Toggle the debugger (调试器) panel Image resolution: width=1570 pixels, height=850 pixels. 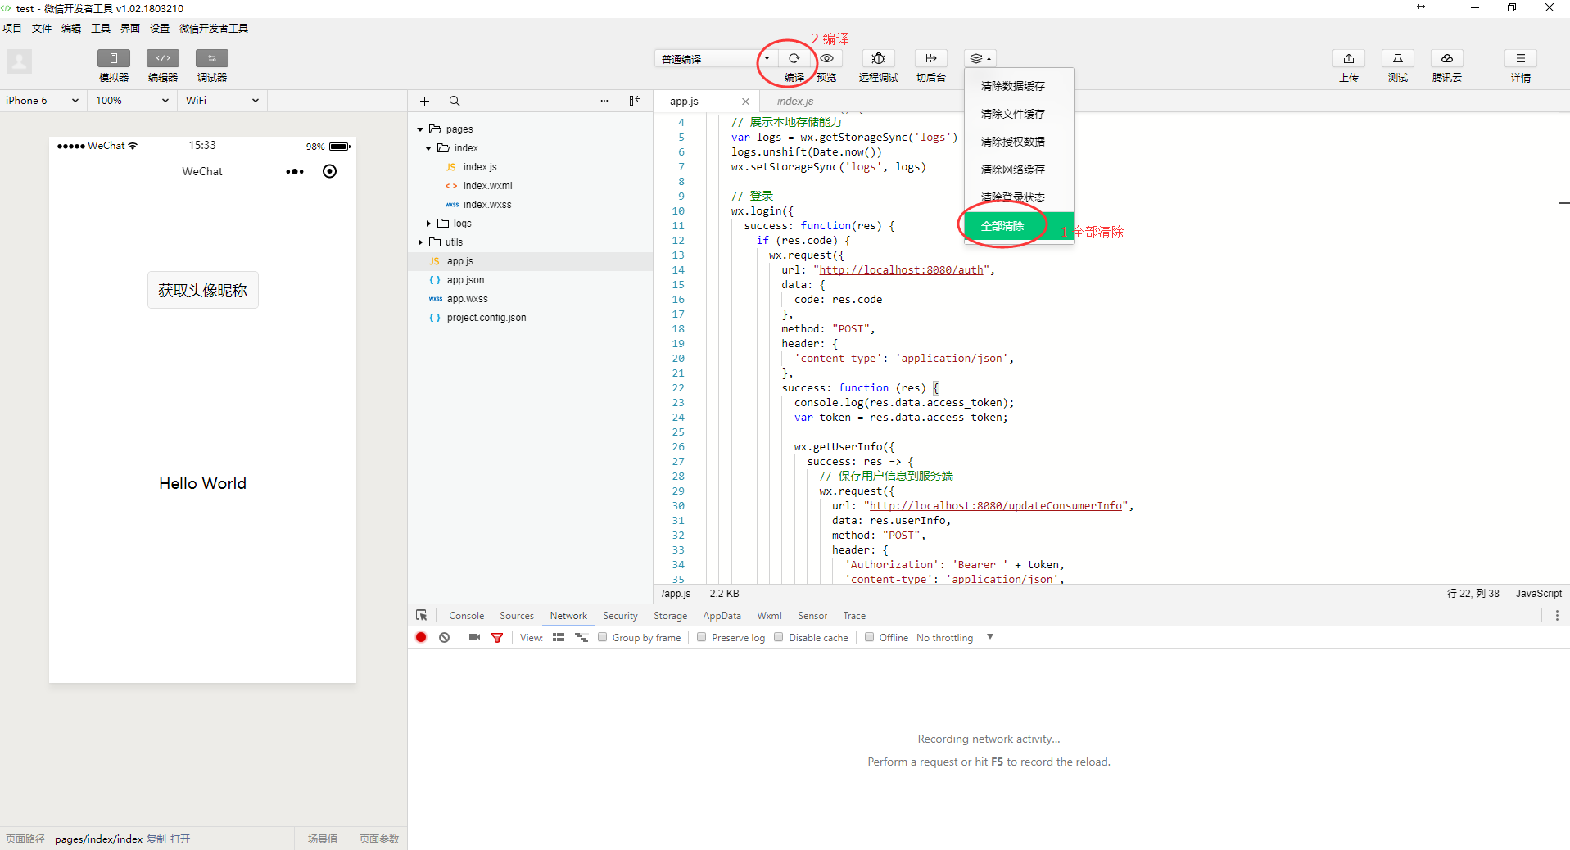pyautogui.click(x=212, y=58)
